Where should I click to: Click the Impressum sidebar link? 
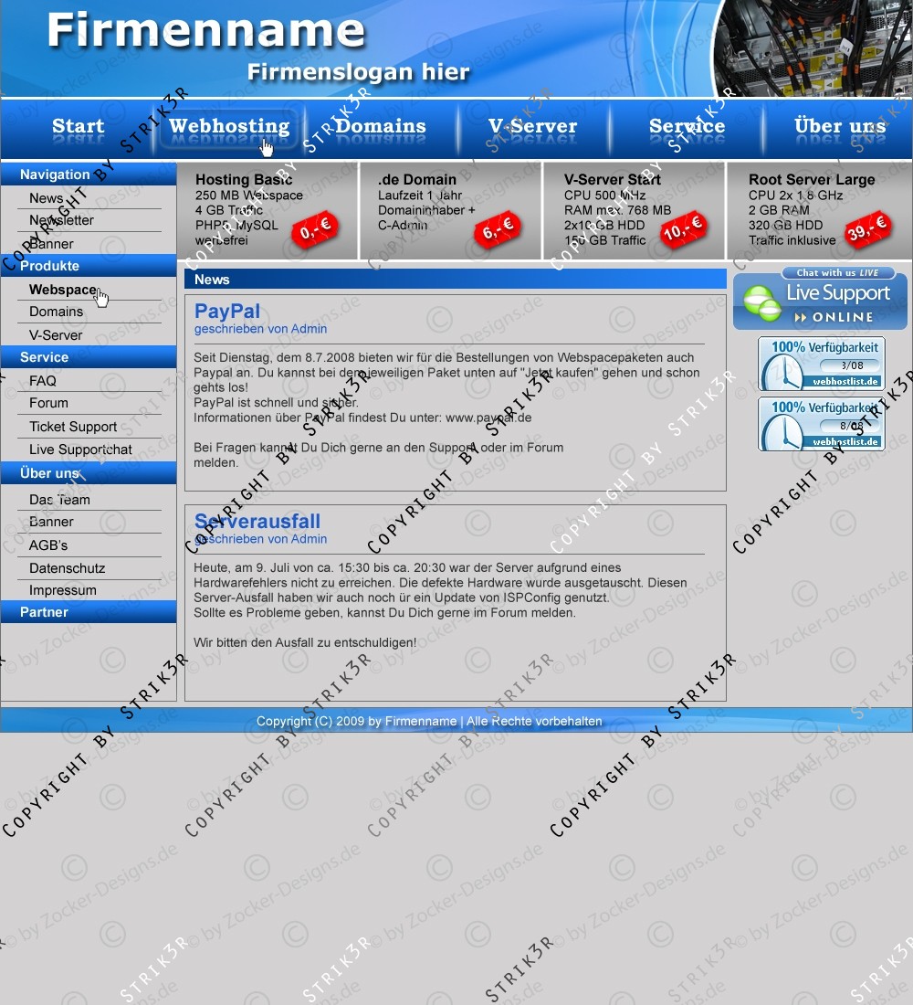[x=62, y=590]
